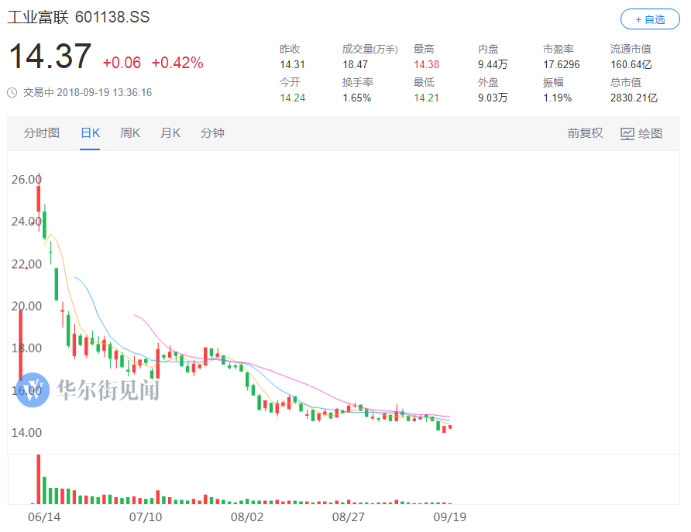Switch to the 周K weekly tab
The height and width of the screenshot is (532, 691).
click(130, 133)
